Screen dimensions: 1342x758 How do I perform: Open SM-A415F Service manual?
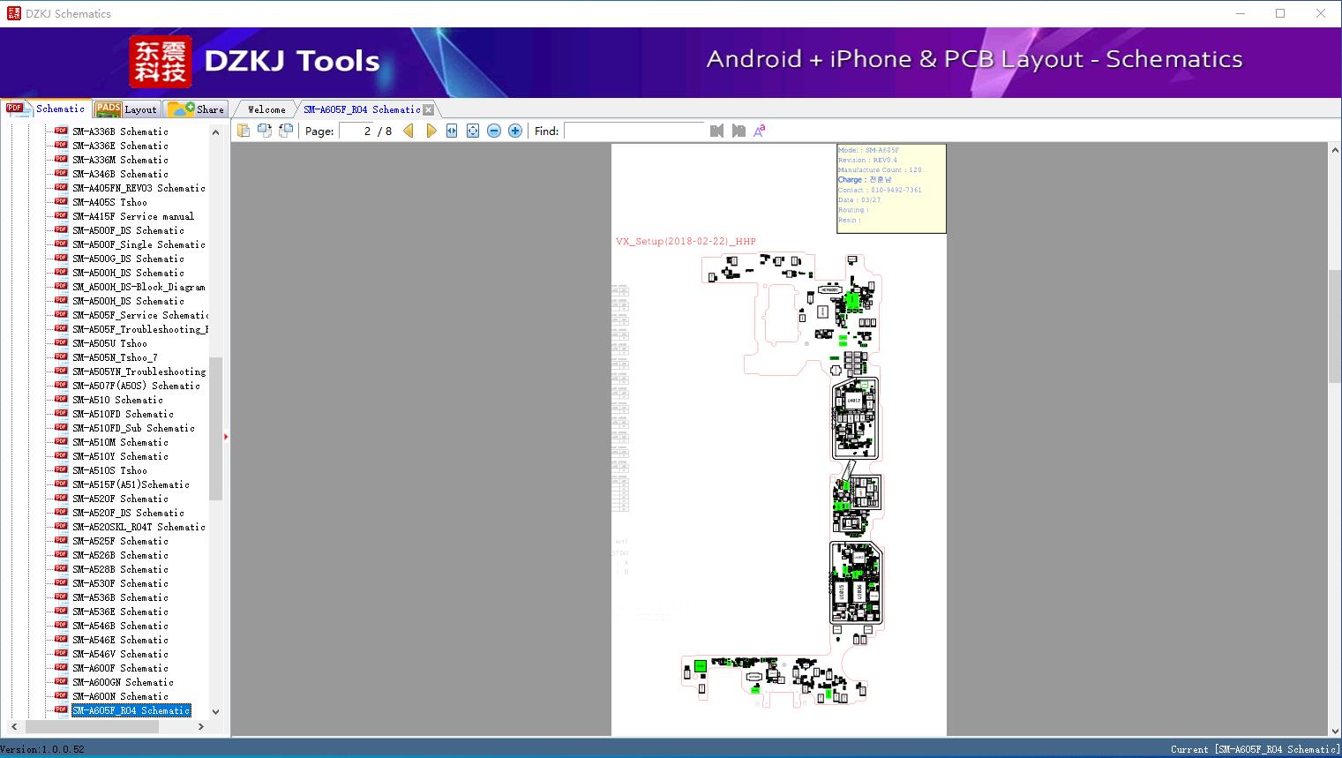[133, 216]
